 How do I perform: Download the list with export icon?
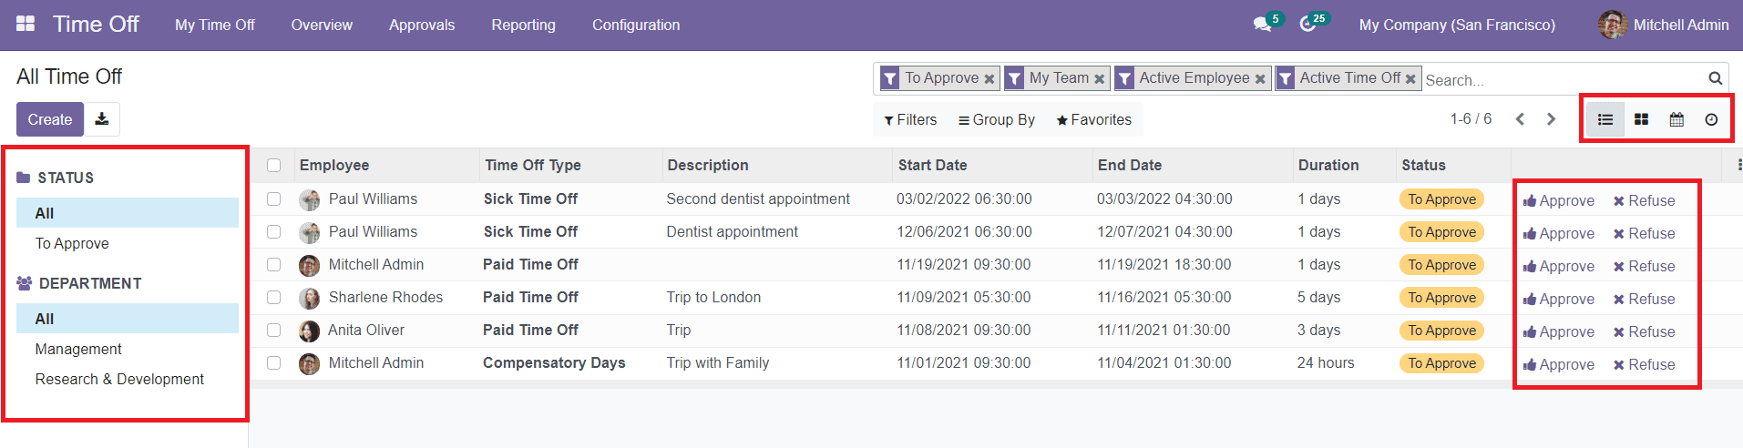coord(102,119)
